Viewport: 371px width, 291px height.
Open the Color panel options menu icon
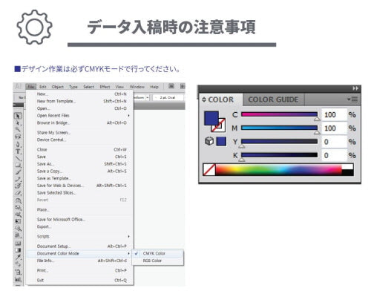pos(352,99)
